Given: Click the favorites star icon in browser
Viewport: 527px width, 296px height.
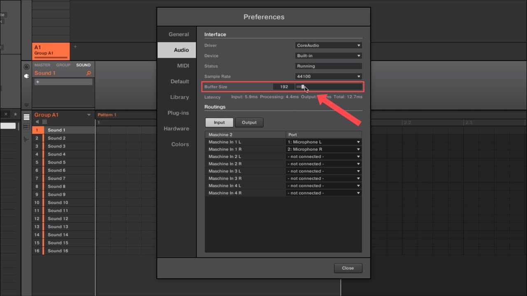Looking at the screenshot, I should 15,114.
